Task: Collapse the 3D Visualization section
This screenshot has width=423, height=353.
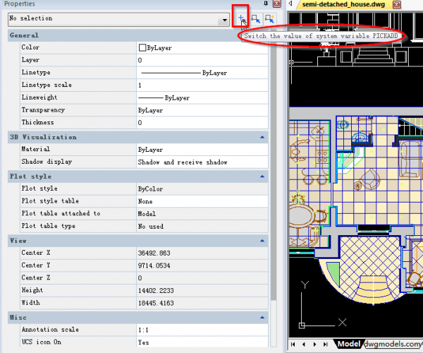Action: (262, 137)
